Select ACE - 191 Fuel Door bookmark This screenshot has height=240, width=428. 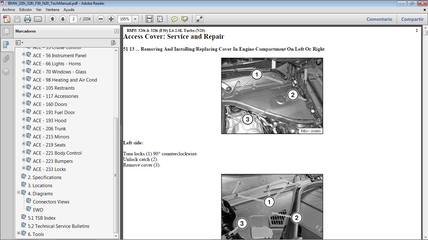point(54,112)
